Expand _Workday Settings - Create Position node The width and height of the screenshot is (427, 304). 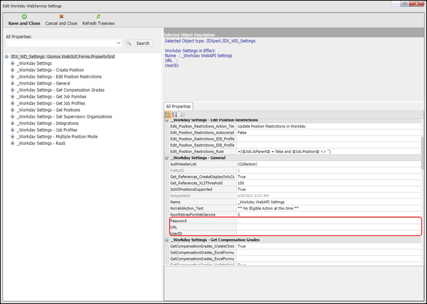(x=13, y=70)
